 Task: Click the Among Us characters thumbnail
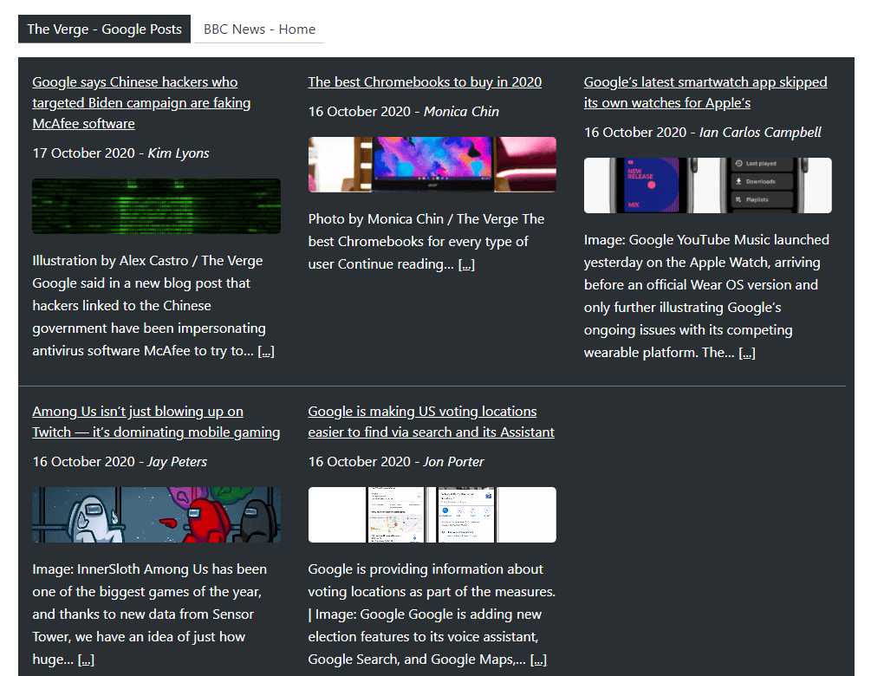click(x=156, y=515)
